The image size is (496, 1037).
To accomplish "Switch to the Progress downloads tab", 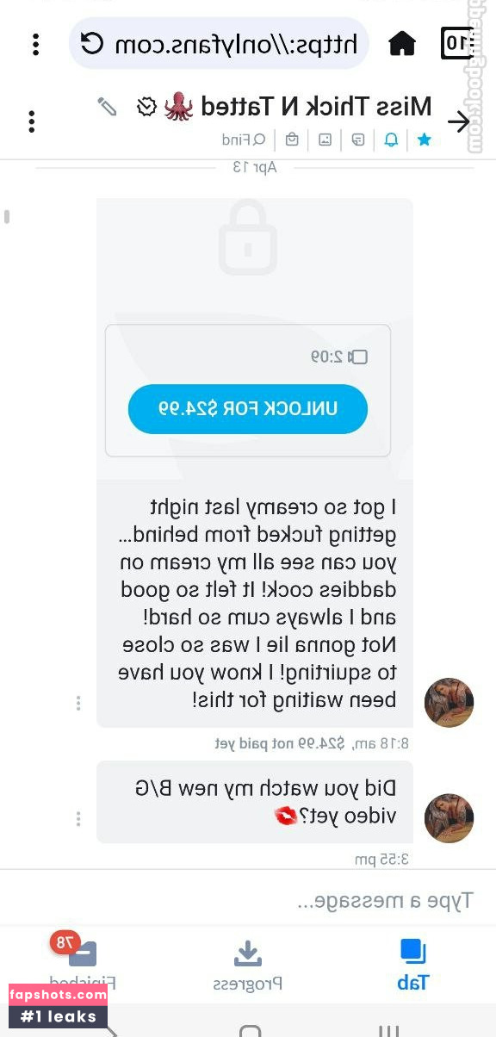I will pos(248,965).
